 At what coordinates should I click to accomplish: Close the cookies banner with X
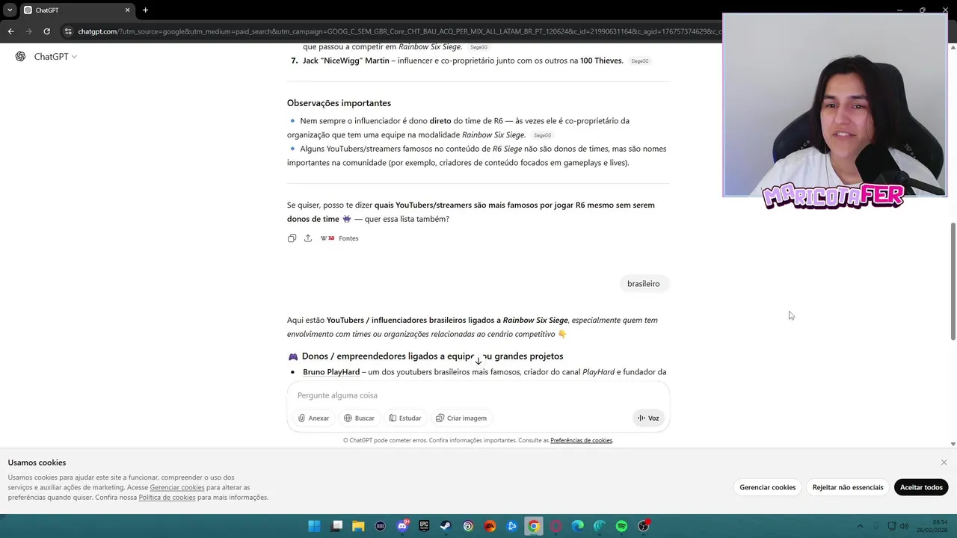(x=944, y=463)
